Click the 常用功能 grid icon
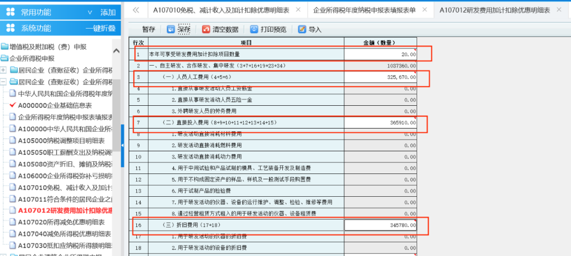The width and height of the screenshot is (571, 256). click(11, 12)
